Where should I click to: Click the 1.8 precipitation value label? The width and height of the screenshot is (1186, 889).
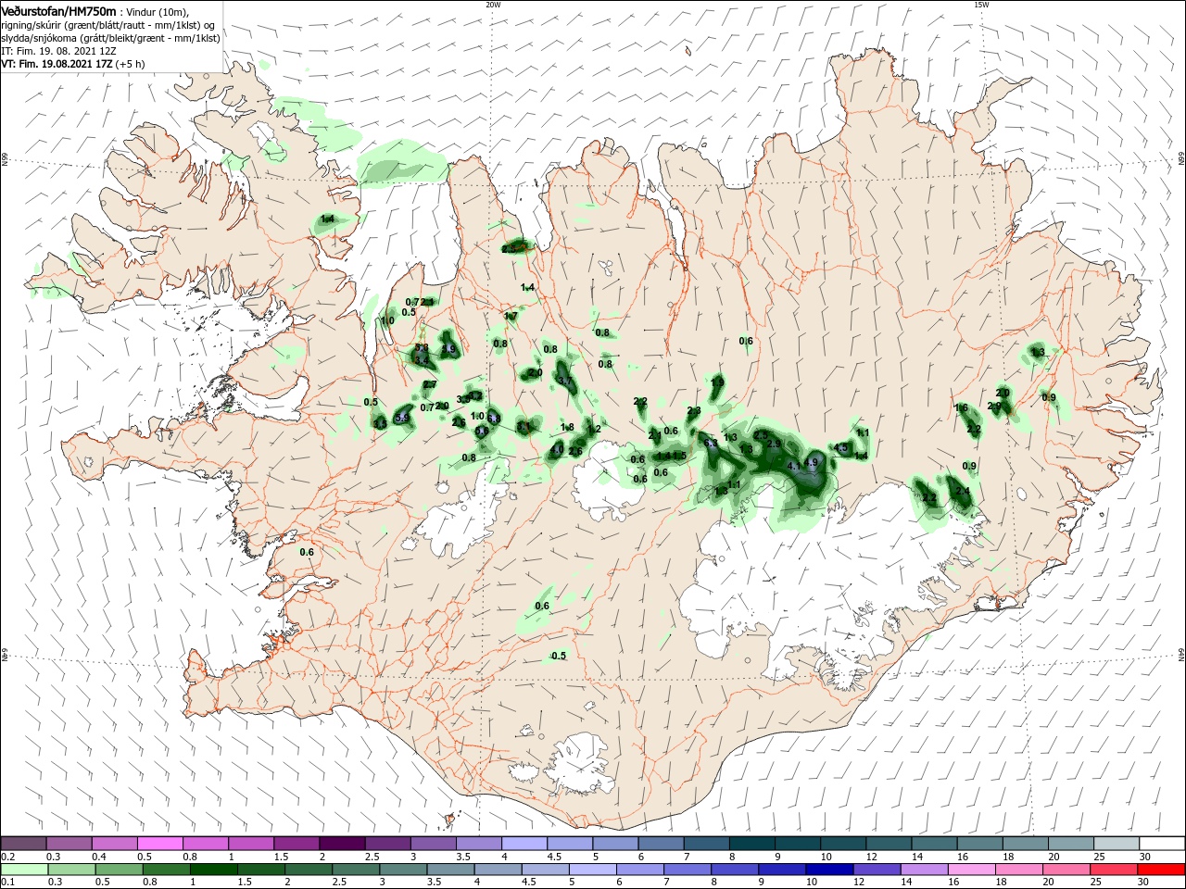click(x=568, y=427)
